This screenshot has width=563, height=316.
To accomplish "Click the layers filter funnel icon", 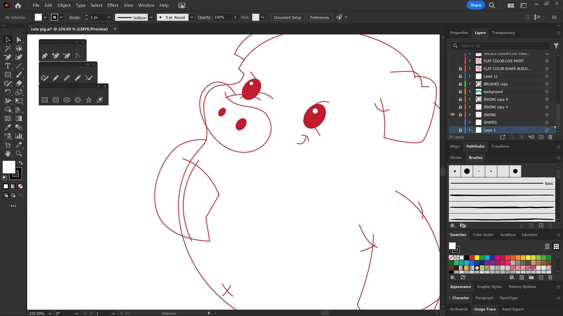I will (556, 46).
